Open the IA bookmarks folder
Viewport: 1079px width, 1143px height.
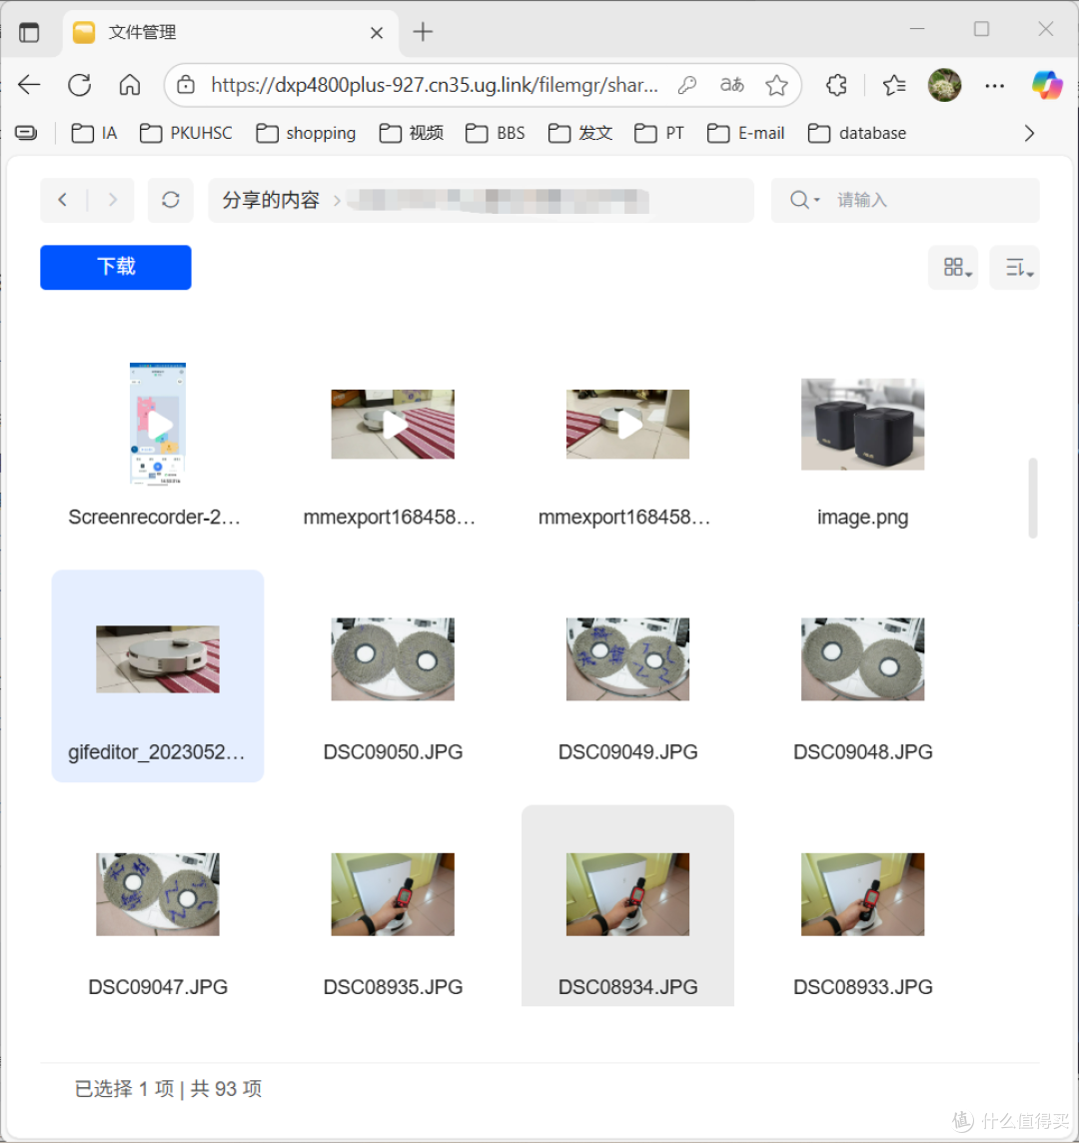coord(94,134)
